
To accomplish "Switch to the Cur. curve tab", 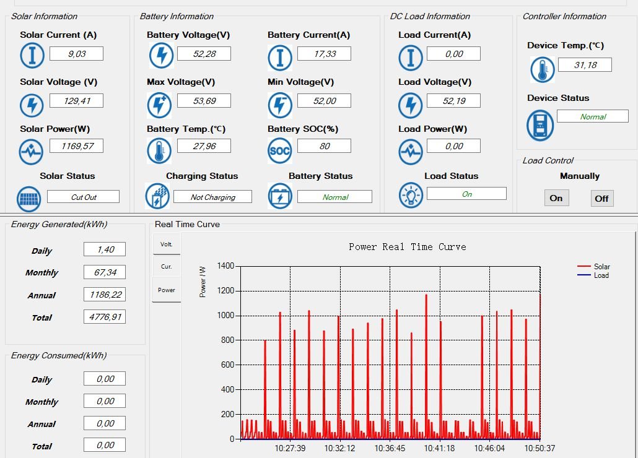I will pos(167,267).
